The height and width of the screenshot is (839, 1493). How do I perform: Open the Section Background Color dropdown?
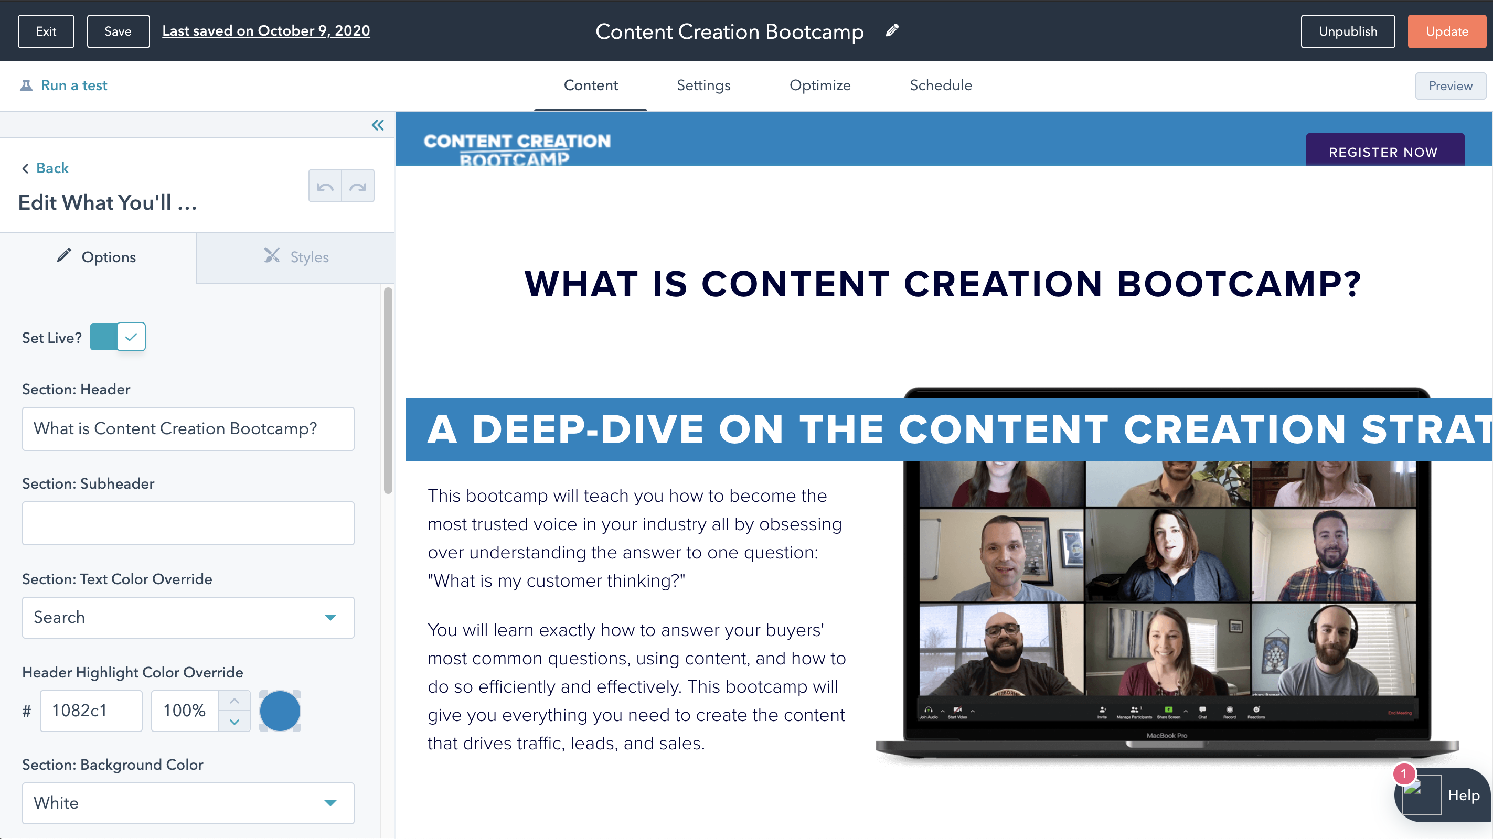188,803
